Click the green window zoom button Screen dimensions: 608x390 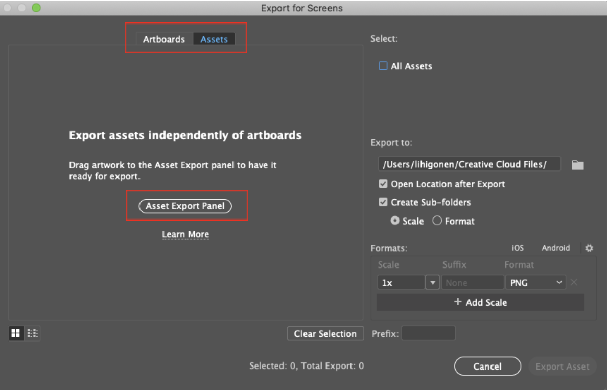36,8
